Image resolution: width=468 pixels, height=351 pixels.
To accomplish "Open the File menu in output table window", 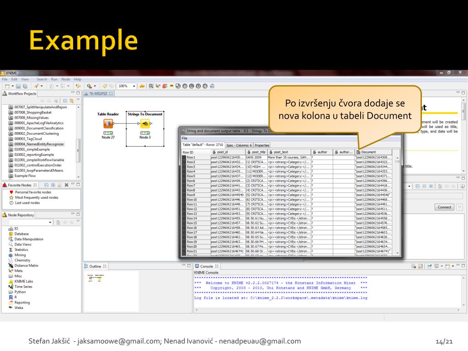I will [185, 138].
